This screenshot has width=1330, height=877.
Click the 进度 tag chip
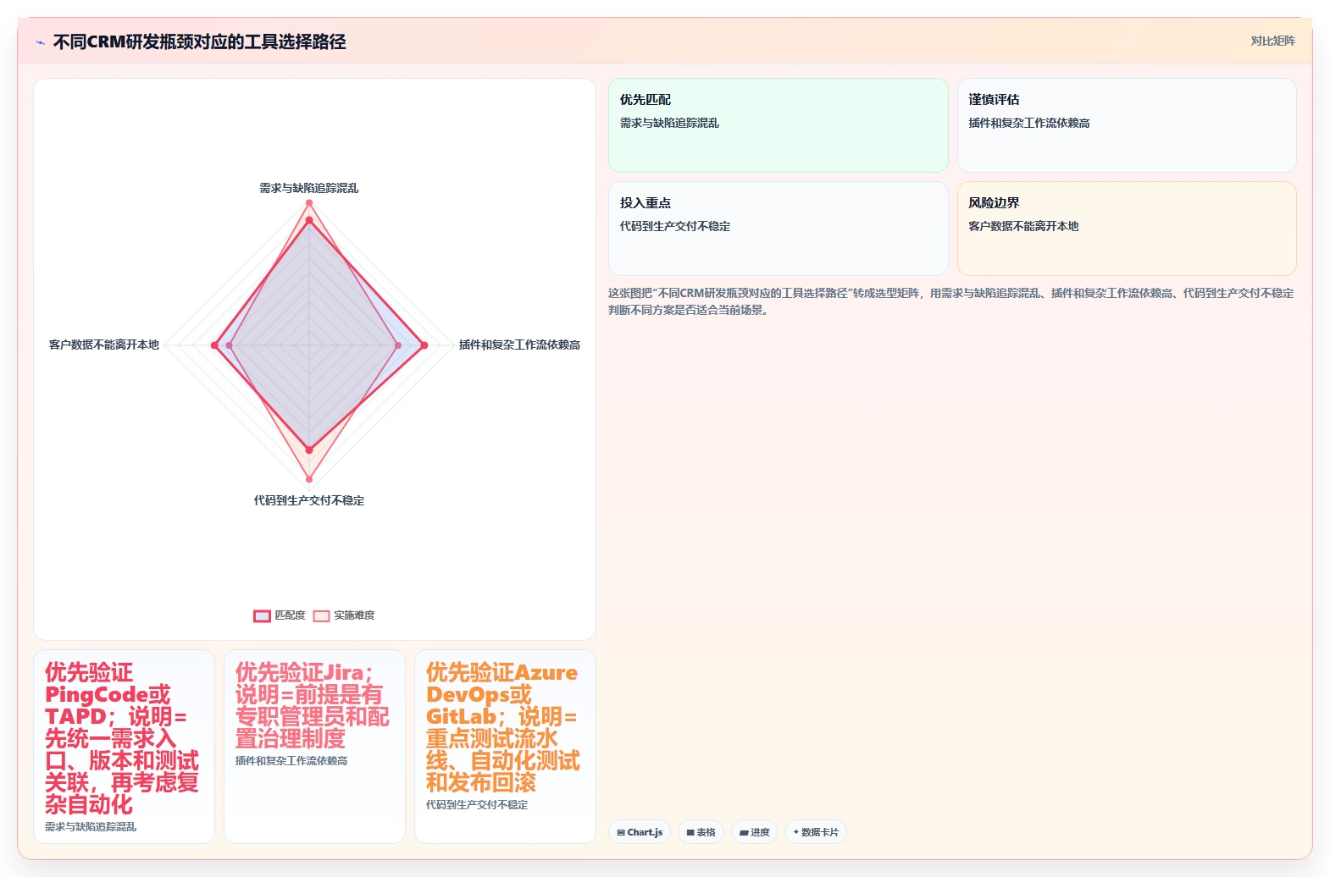[x=754, y=832]
